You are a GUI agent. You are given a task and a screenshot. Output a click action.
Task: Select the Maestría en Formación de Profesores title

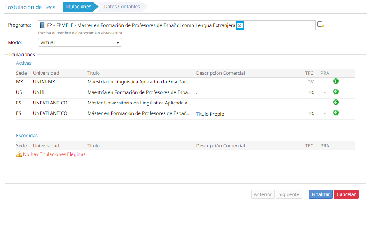(139, 92)
